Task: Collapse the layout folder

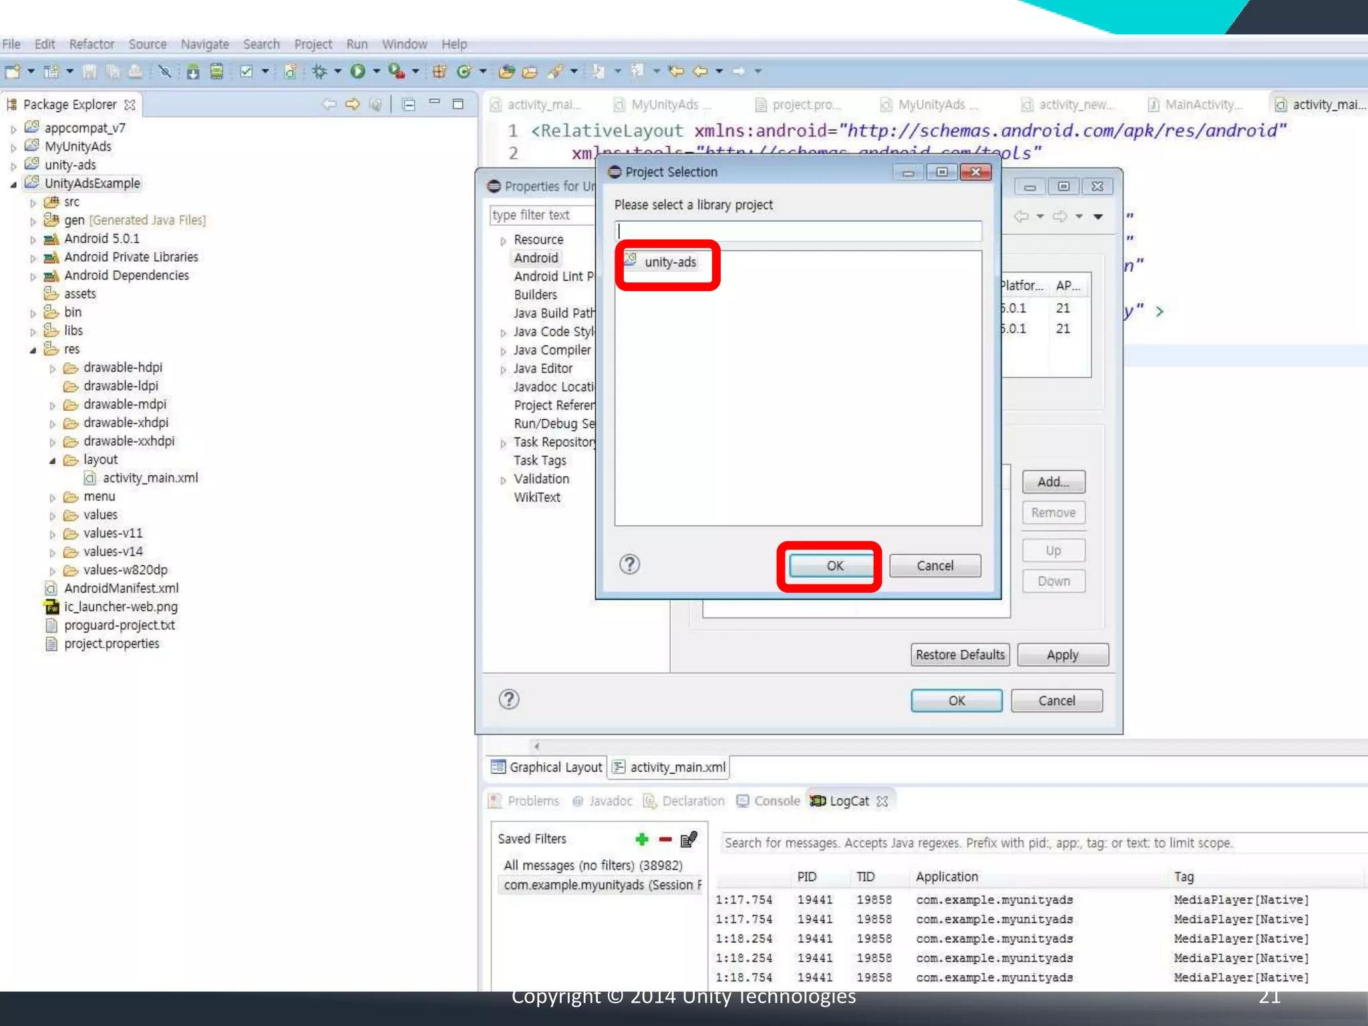Action: pos(52,460)
